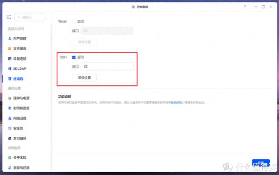Click the sidebar search input field

30,17
